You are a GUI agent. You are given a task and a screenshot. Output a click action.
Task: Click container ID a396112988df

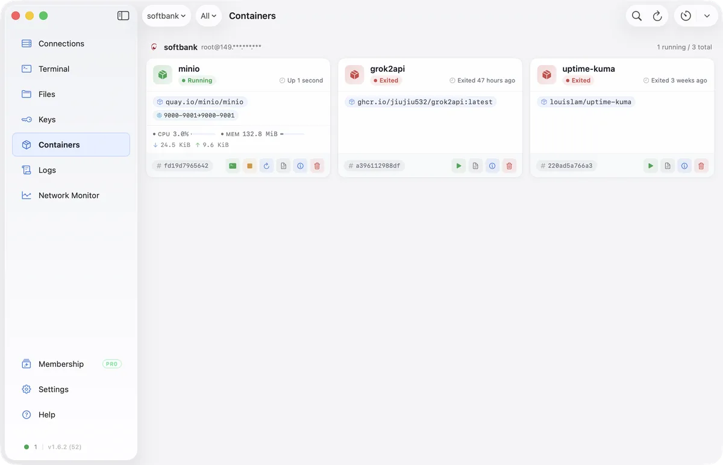coord(375,166)
